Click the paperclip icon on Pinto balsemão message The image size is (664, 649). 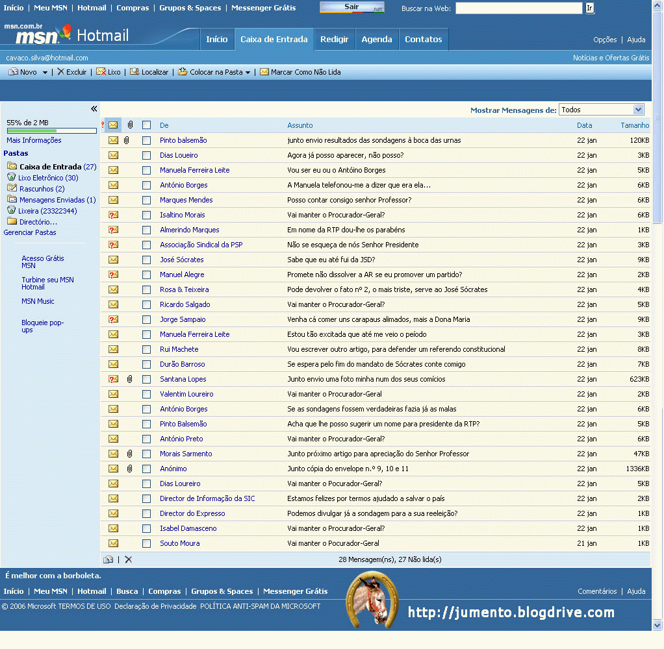[126, 140]
